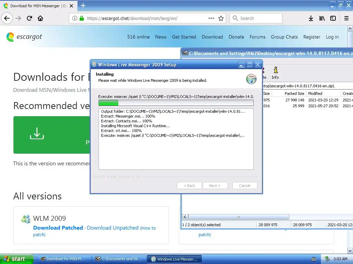Click the page scrollbar up arrow
Image resolution: width=353 pixels, height=264 pixels.
coord(350,28)
